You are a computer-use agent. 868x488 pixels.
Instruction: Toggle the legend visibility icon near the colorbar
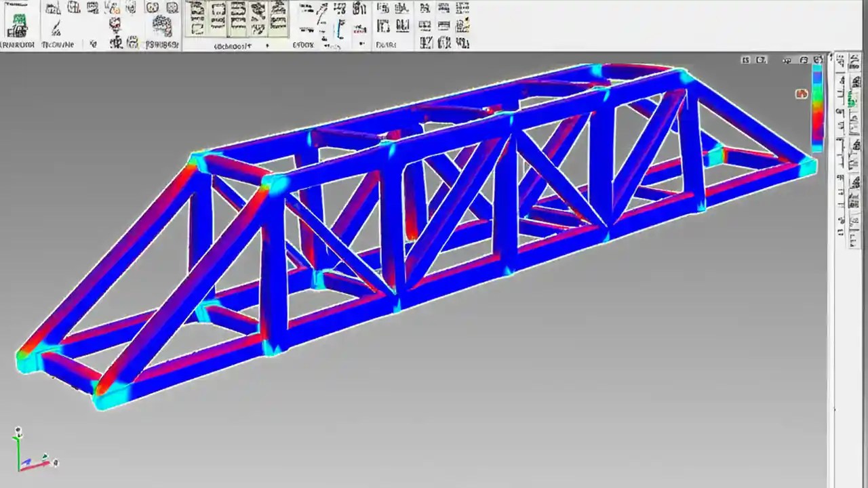click(802, 94)
